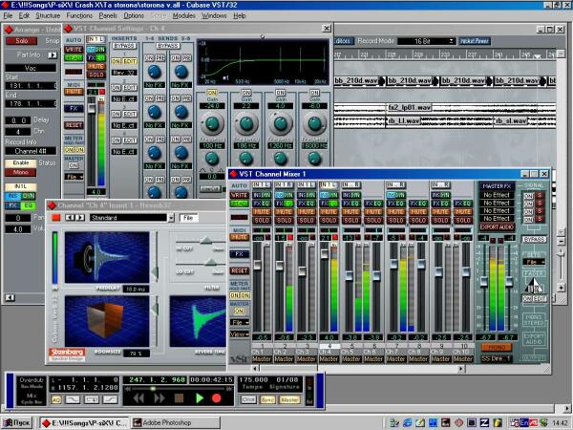
Task: Solo channel 4 in VST Channel Mixer
Action: click(x=329, y=220)
